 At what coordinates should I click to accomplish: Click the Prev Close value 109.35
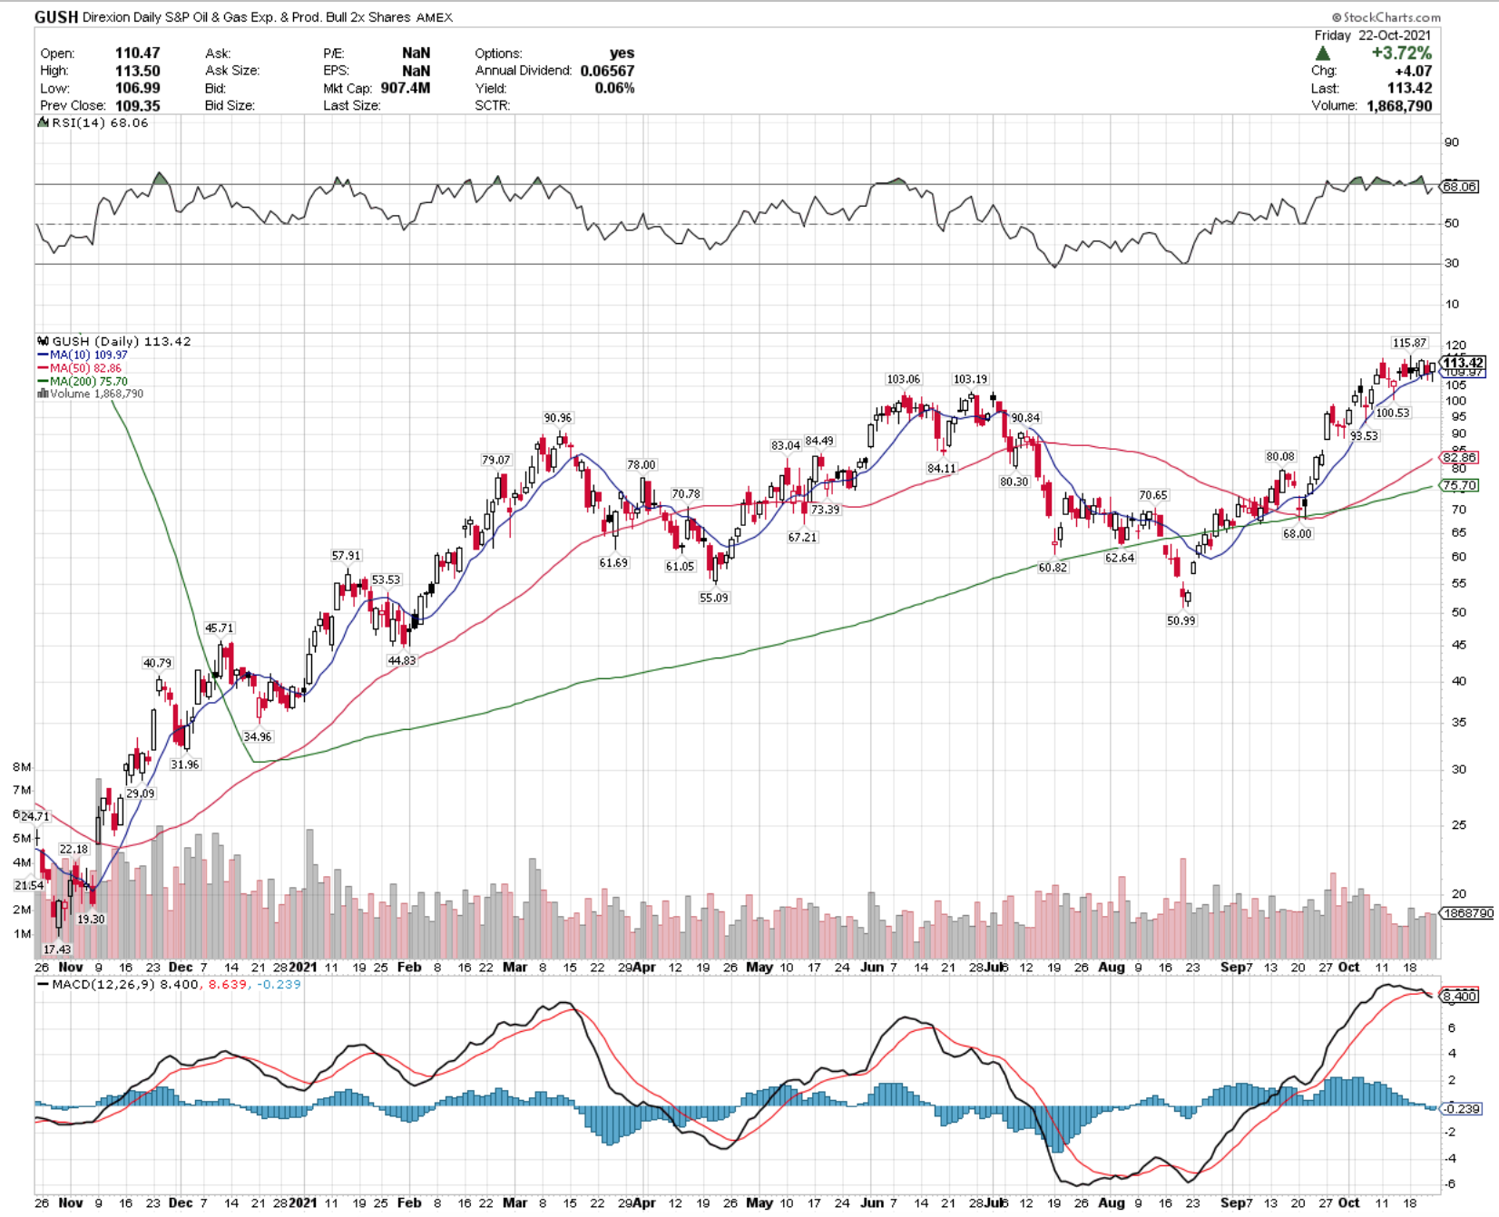[138, 105]
